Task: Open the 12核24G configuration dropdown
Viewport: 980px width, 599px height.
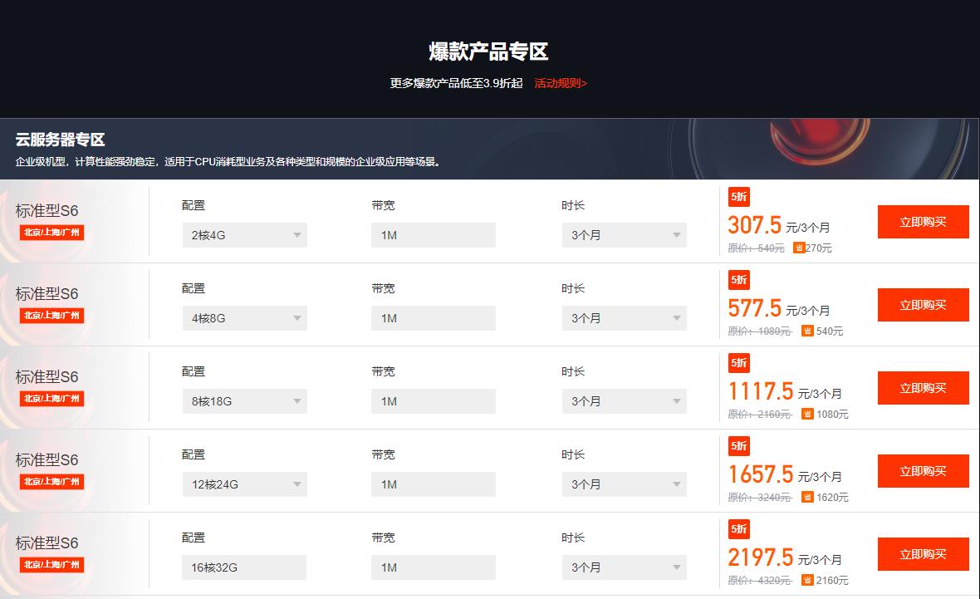Action: (244, 484)
